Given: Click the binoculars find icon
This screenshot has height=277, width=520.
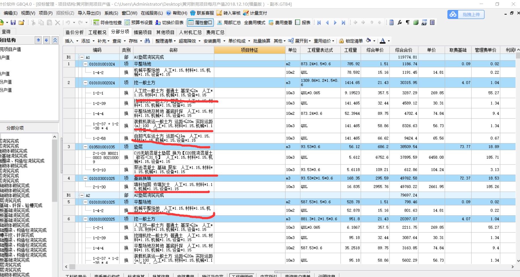Looking at the screenshot, I should click(147, 41).
